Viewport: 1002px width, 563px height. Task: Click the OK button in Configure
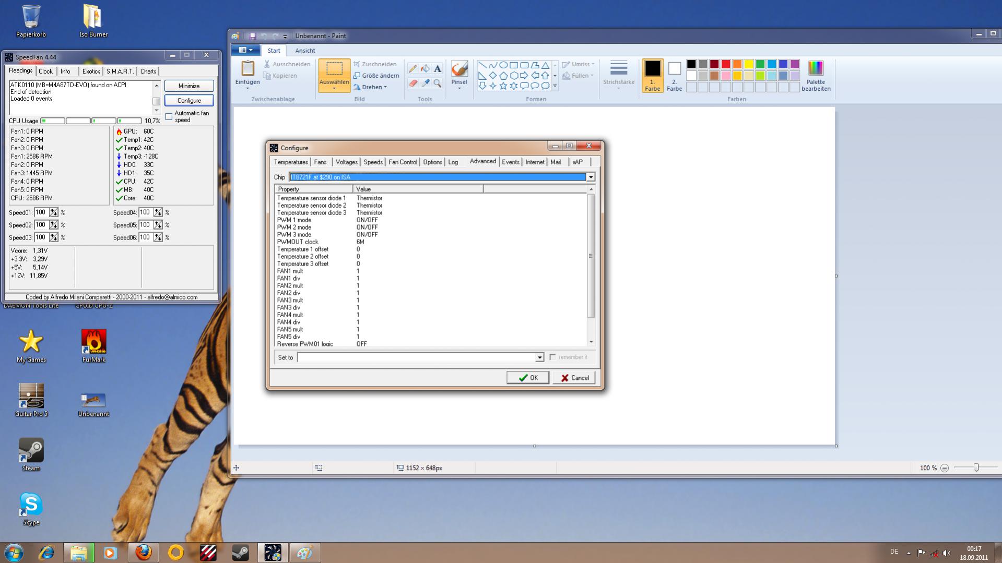pyautogui.click(x=528, y=378)
